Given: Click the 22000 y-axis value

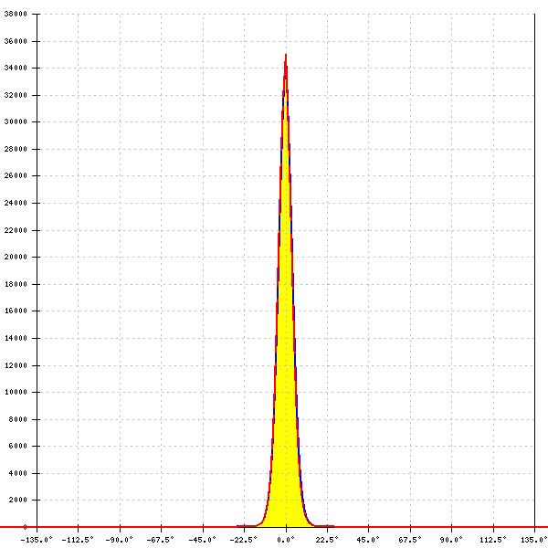Looking at the screenshot, I should [16, 230].
